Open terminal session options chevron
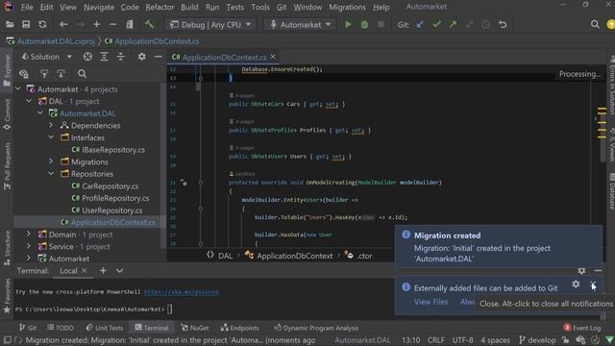This screenshot has width=615, height=346. click(x=119, y=271)
